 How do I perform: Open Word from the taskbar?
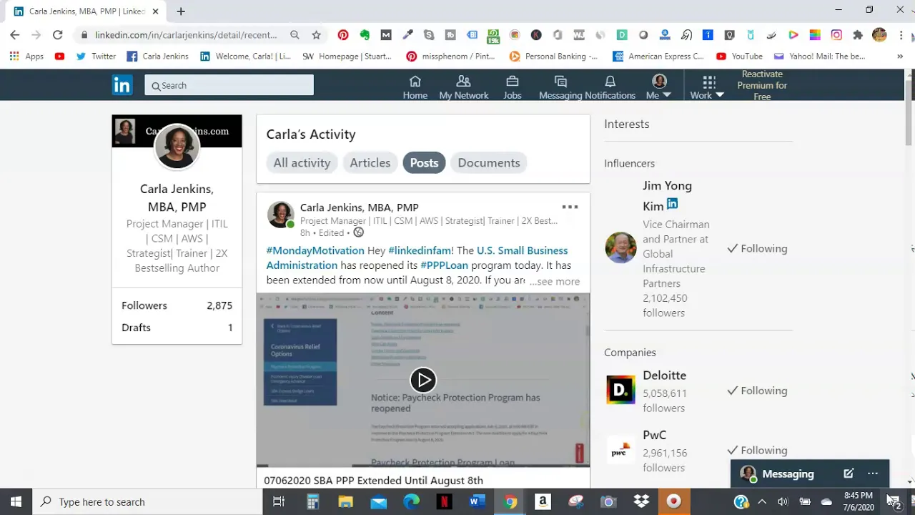[477, 501]
